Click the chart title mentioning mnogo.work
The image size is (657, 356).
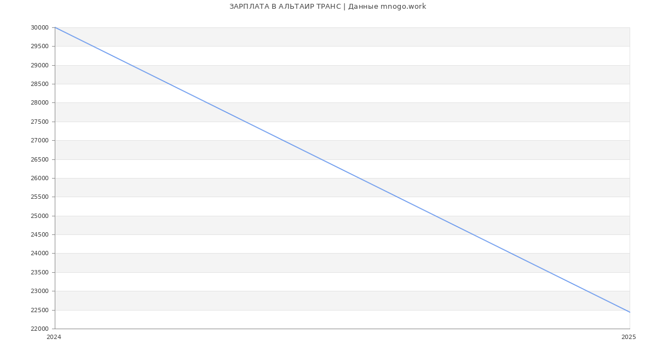coord(327,7)
